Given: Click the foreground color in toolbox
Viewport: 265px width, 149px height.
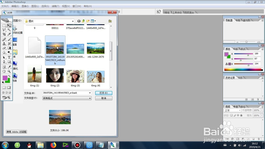Looking at the screenshot, I should point(5,78).
